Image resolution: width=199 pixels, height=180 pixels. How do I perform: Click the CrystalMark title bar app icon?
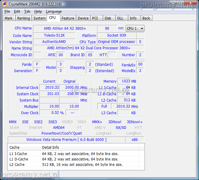click(4, 4)
